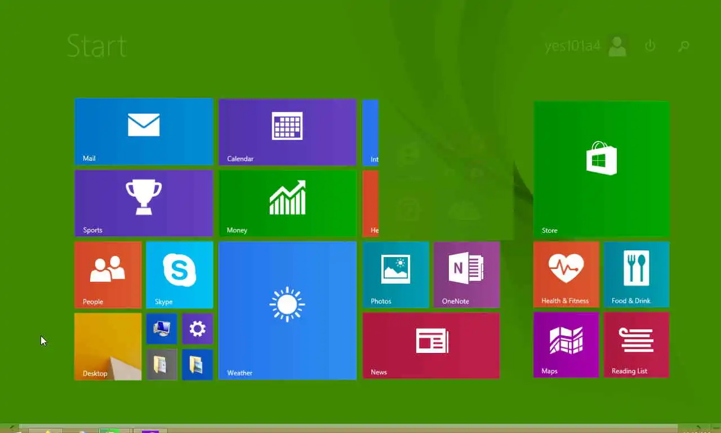Open the Pictures folder tile on blue background
The width and height of the screenshot is (721, 433).
pyautogui.click(x=198, y=364)
